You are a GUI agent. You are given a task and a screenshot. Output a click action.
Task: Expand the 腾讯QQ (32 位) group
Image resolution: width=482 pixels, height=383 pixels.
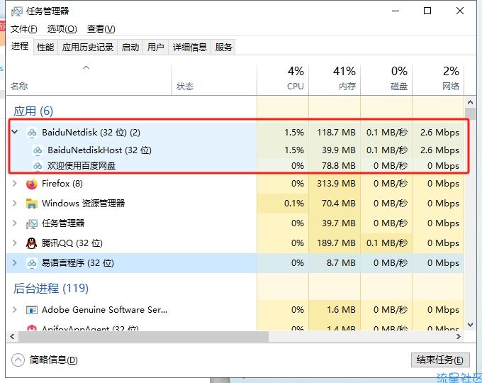[x=14, y=243]
